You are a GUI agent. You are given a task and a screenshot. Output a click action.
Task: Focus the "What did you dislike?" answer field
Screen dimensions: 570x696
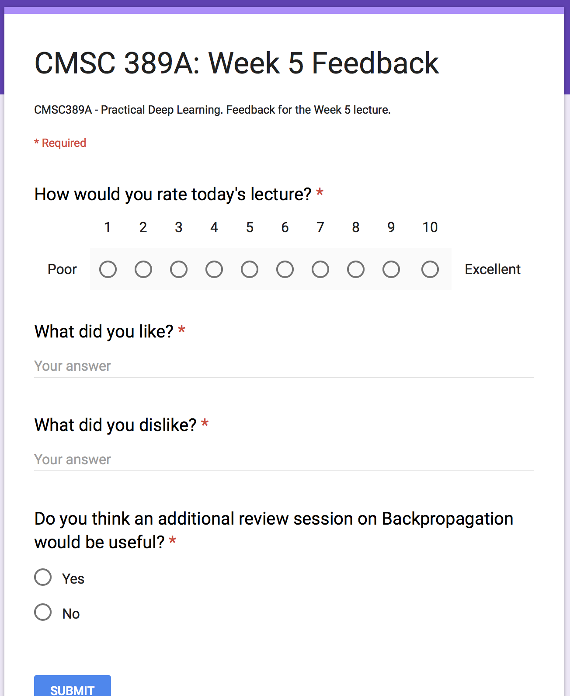pos(284,460)
